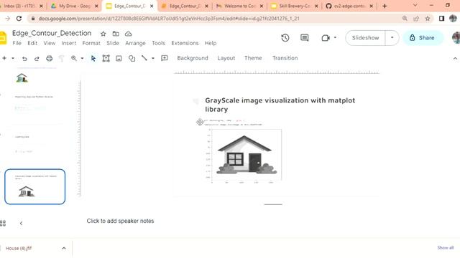Image resolution: width=460 pixels, height=258 pixels.
Task: Choose the Select cursor tool
Action: click(x=93, y=58)
